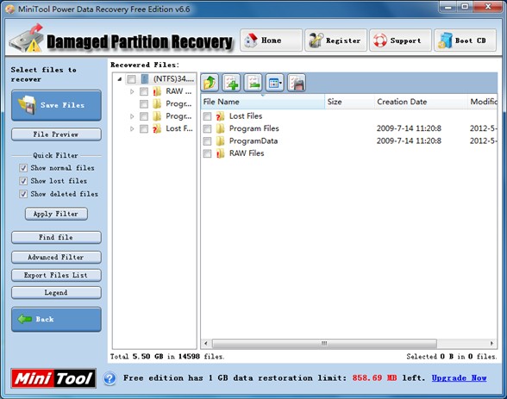Click the MiniTool logo
The image size is (507, 399).
click(53, 378)
